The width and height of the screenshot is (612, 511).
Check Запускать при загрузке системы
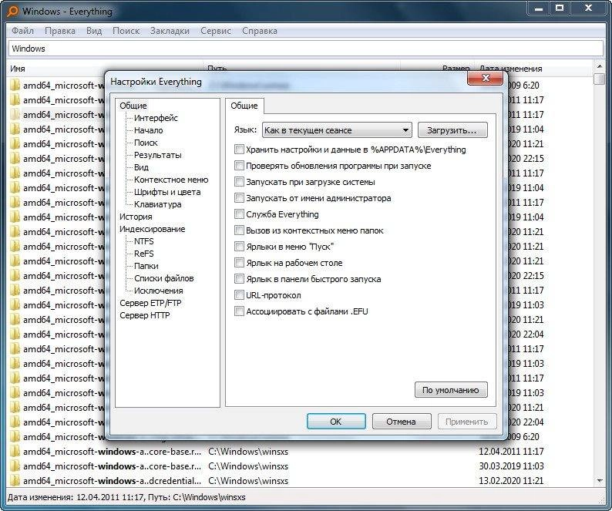(x=239, y=182)
